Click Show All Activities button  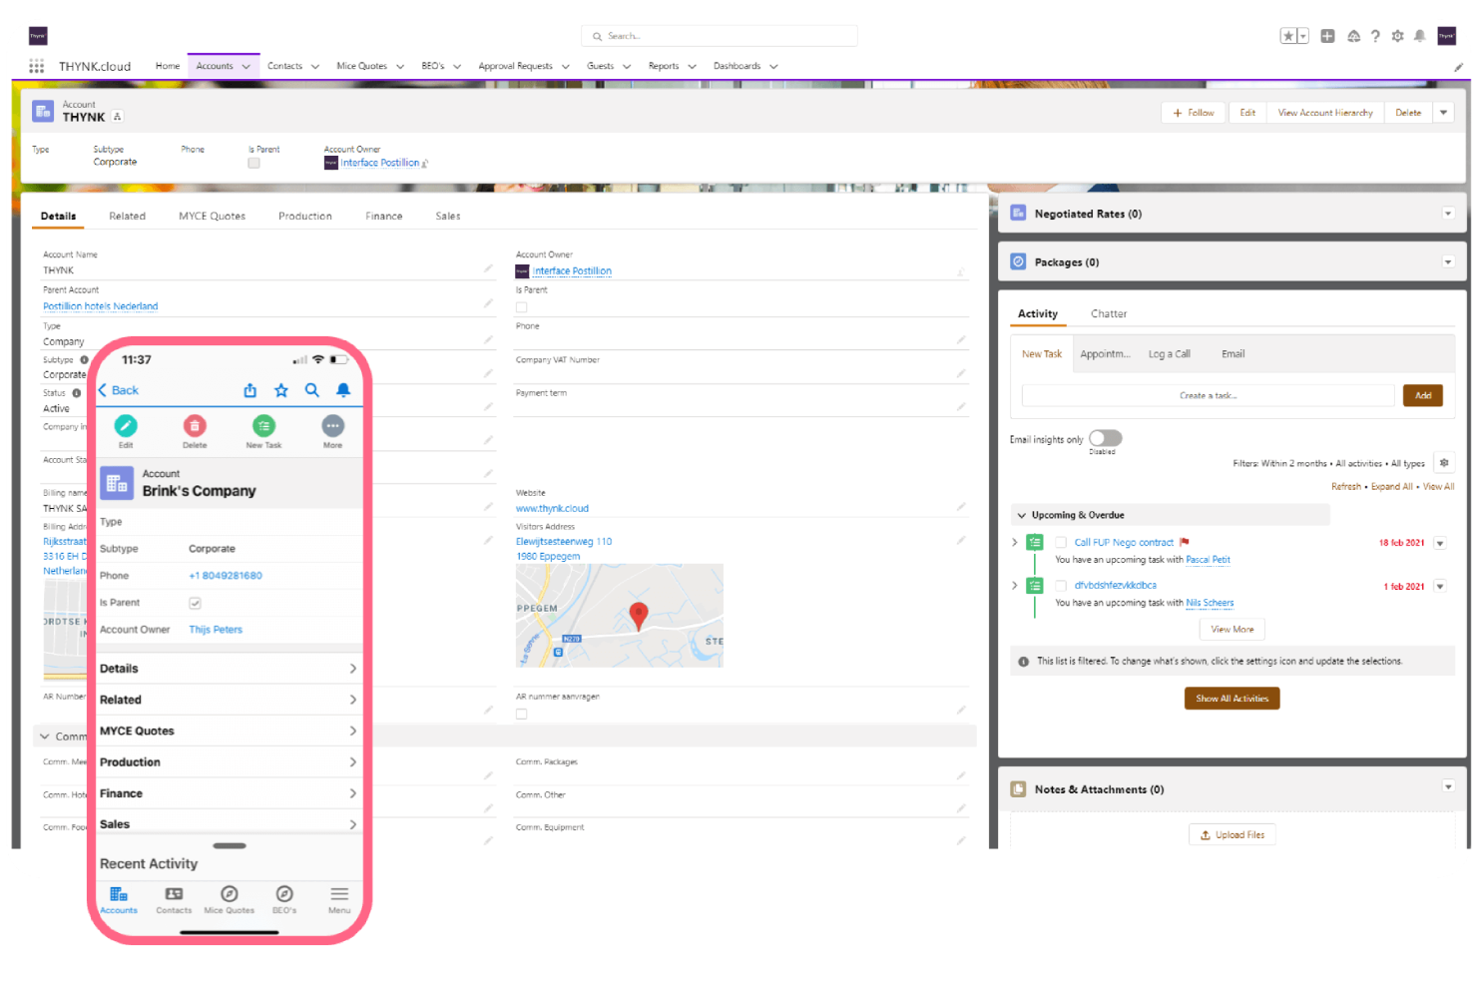[1231, 699]
